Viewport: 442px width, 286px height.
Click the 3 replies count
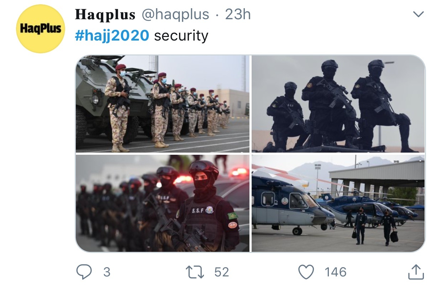[x=106, y=272]
